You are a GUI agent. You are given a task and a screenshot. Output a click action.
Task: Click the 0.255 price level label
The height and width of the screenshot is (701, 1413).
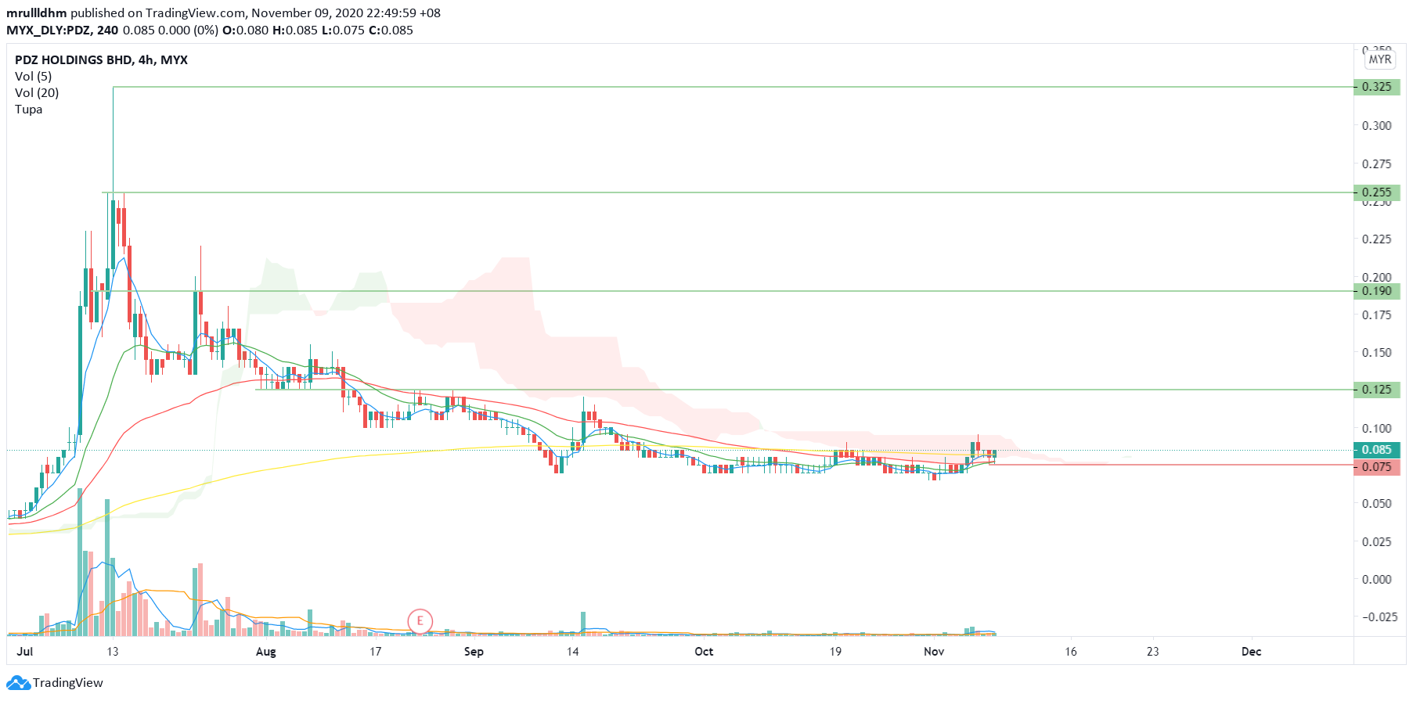[x=1377, y=192]
